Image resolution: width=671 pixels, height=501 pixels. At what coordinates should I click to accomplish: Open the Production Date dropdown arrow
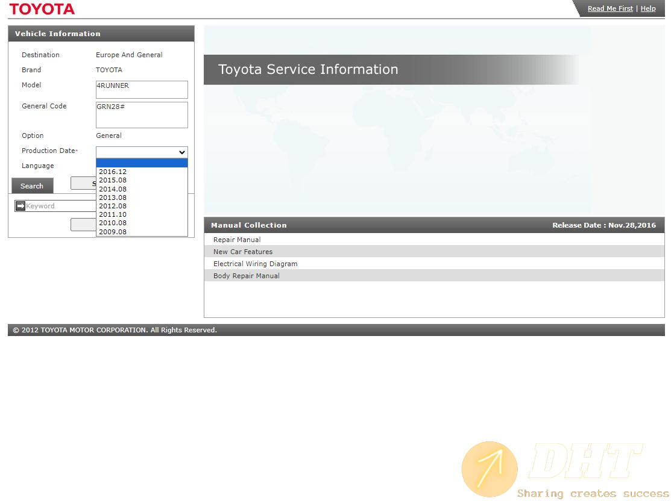[182, 152]
